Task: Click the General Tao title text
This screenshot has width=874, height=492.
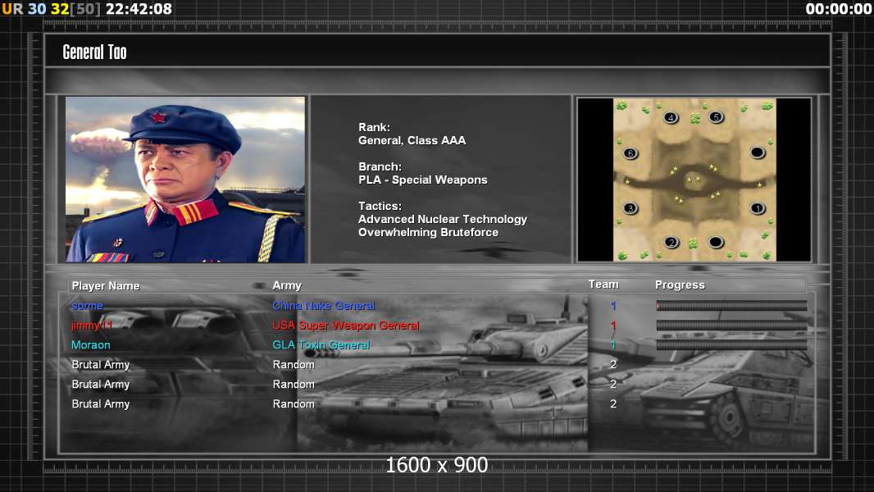Action: tap(95, 52)
